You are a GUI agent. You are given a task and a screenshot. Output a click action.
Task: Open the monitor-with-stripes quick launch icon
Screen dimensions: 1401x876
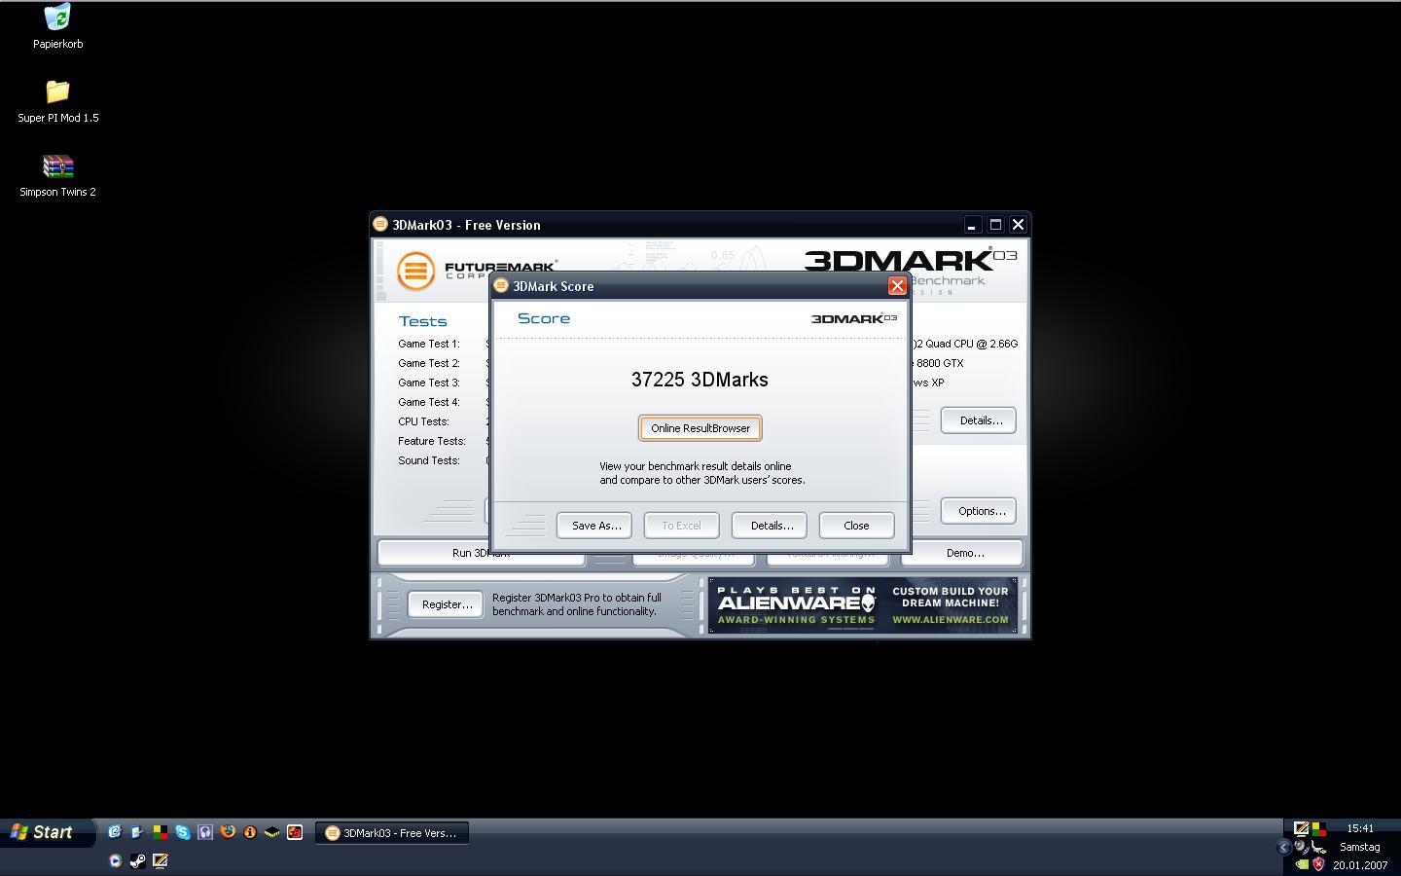161,860
